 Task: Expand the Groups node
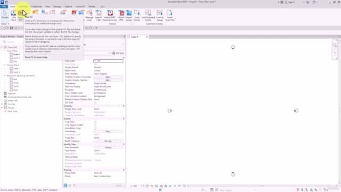[x=2, y=108]
